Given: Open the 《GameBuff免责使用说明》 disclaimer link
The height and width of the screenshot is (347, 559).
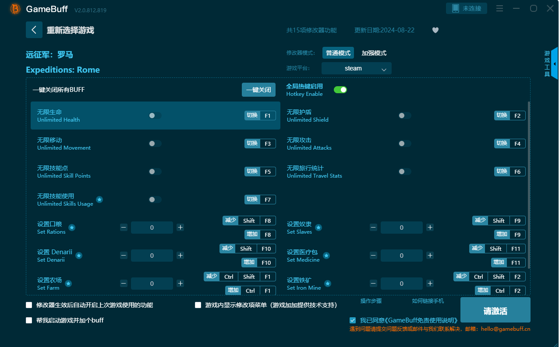Looking at the screenshot, I should tap(421, 320).
